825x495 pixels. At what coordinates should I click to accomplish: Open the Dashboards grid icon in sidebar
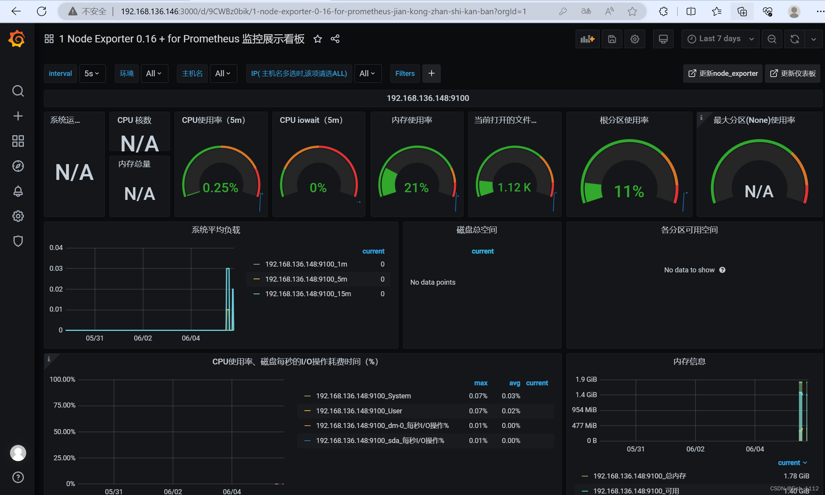(x=18, y=141)
